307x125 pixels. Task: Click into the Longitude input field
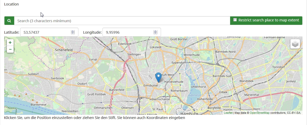127,32
